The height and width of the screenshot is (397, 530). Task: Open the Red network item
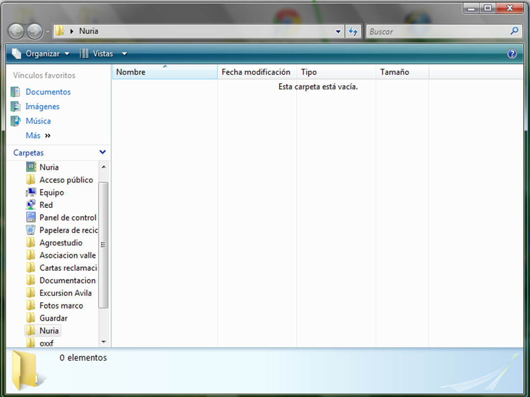[46, 205]
